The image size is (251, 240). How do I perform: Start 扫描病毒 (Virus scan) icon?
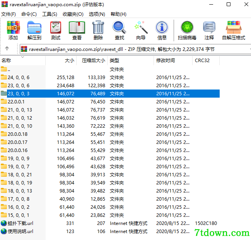pyautogui.click(x=187, y=27)
